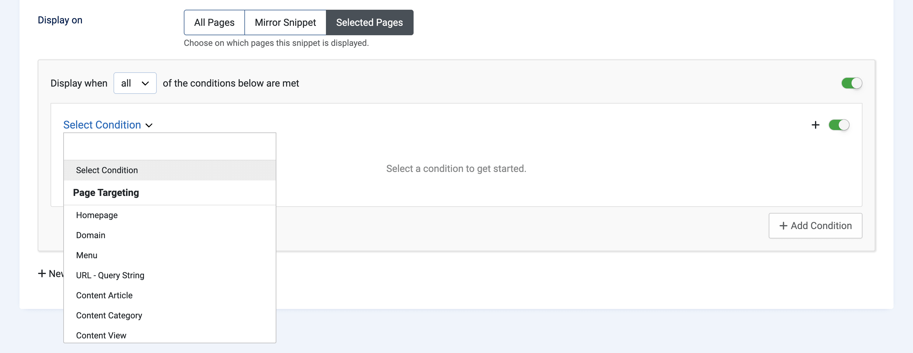Click the plus icon of new group
Image resolution: width=913 pixels, height=353 pixels.
tap(42, 273)
